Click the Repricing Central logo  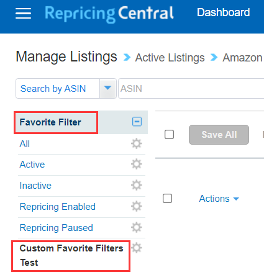109,14
